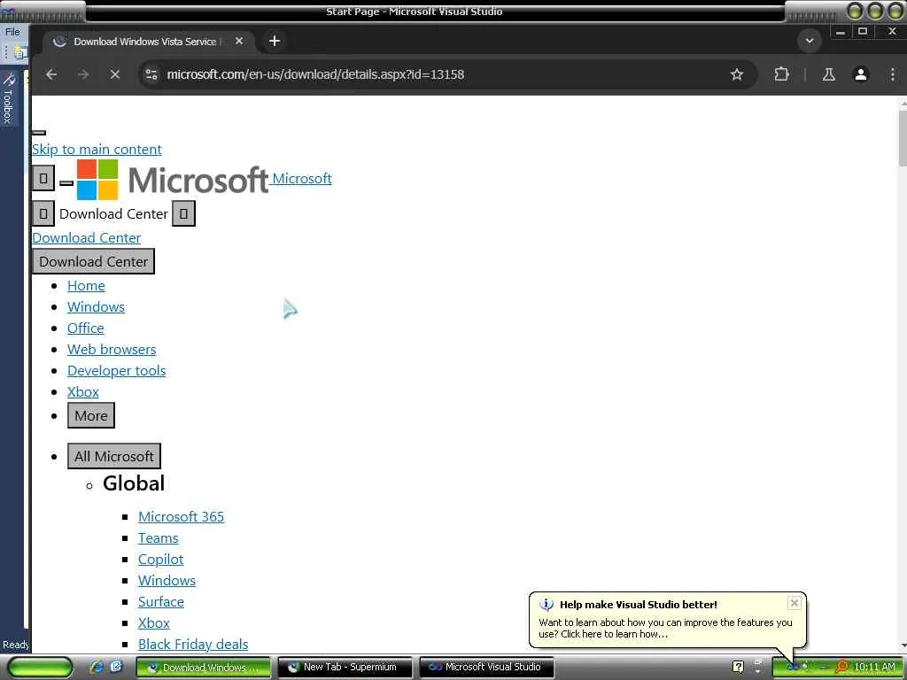Switch to Download Windows taskbar button
The image size is (907, 680).
(203, 668)
